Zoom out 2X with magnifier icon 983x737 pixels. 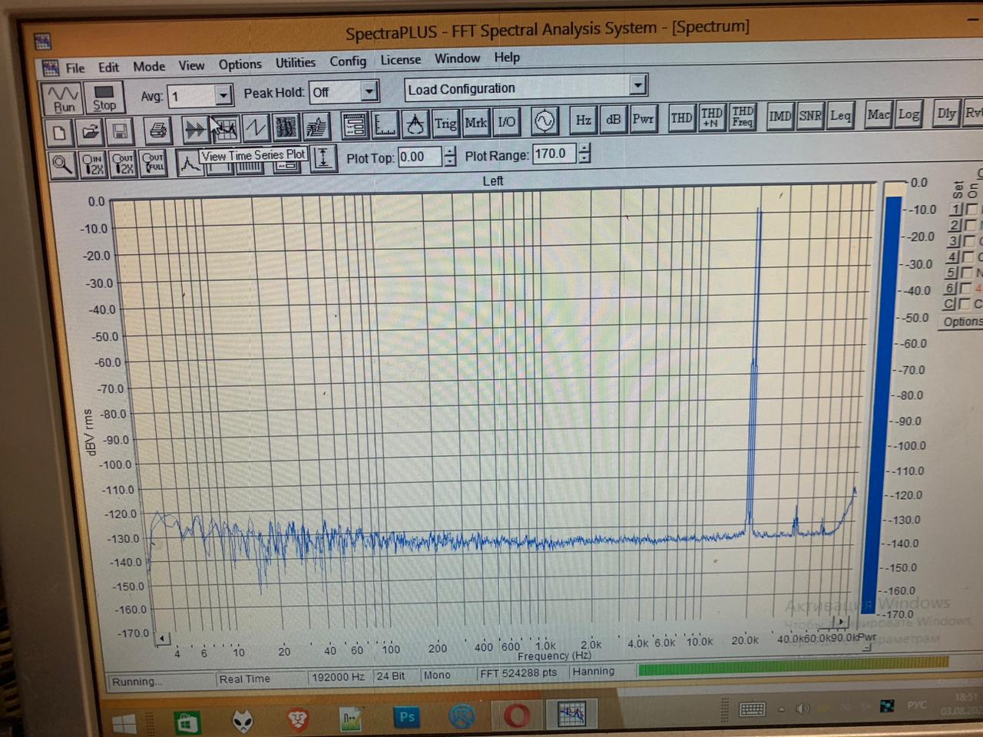[123, 162]
